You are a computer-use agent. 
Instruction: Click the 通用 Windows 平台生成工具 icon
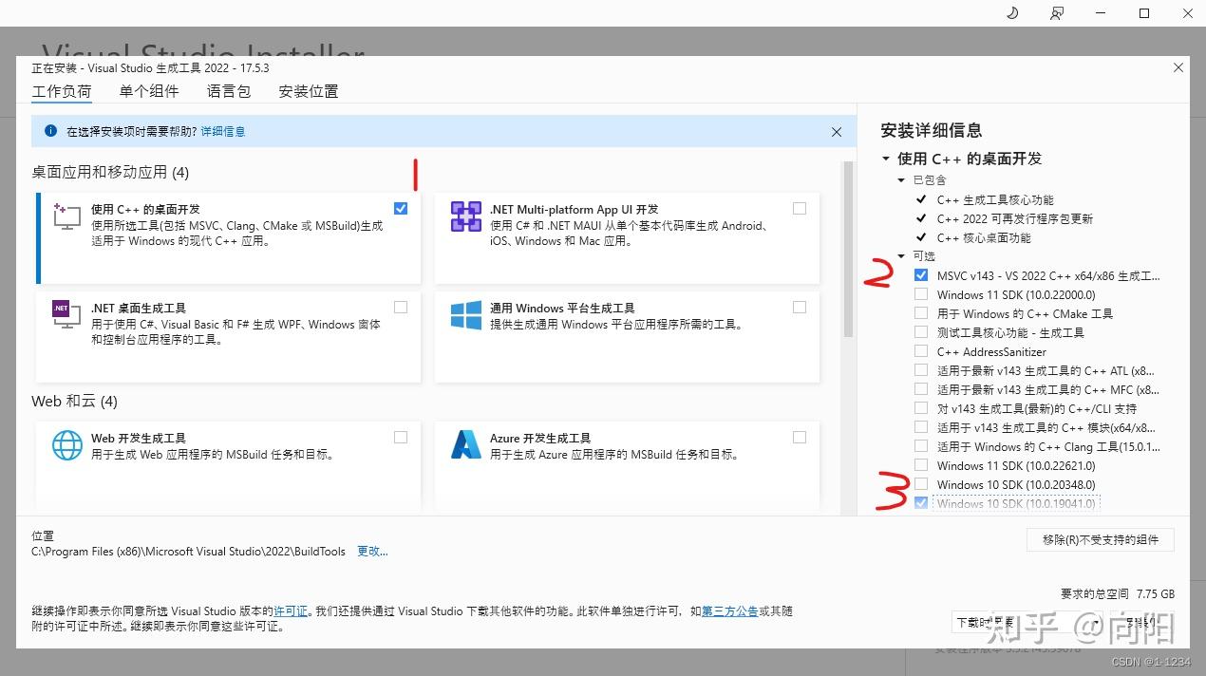(465, 316)
